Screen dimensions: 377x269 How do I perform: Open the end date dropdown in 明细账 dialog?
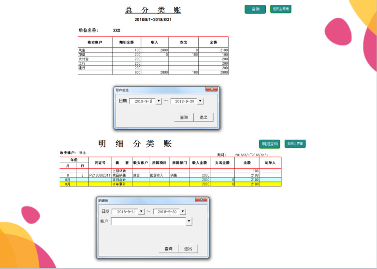pos(183,211)
